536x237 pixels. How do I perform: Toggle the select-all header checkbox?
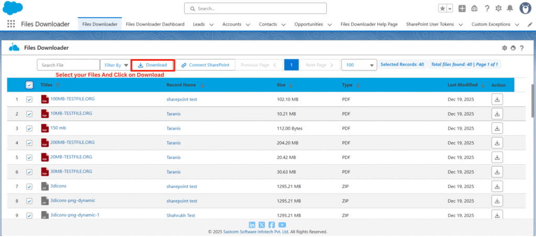tap(29, 85)
